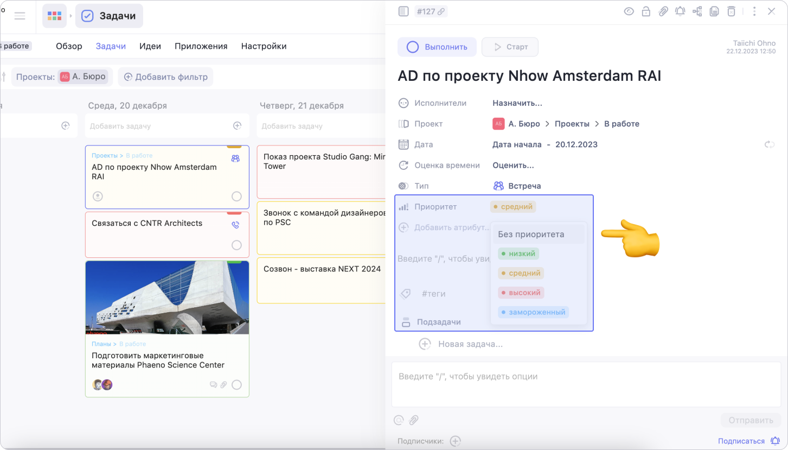Image resolution: width=788 pixels, height=450 pixels.
Task: Click the phone call icon on the CNTR Architects card
Action: tap(235, 225)
